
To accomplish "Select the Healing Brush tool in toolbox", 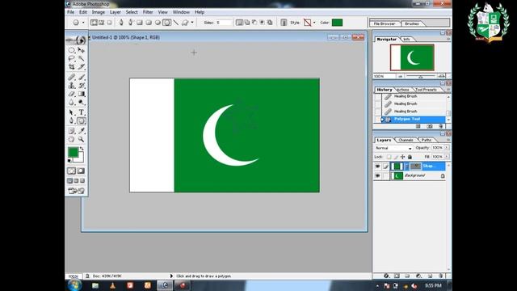I will [72, 78].
